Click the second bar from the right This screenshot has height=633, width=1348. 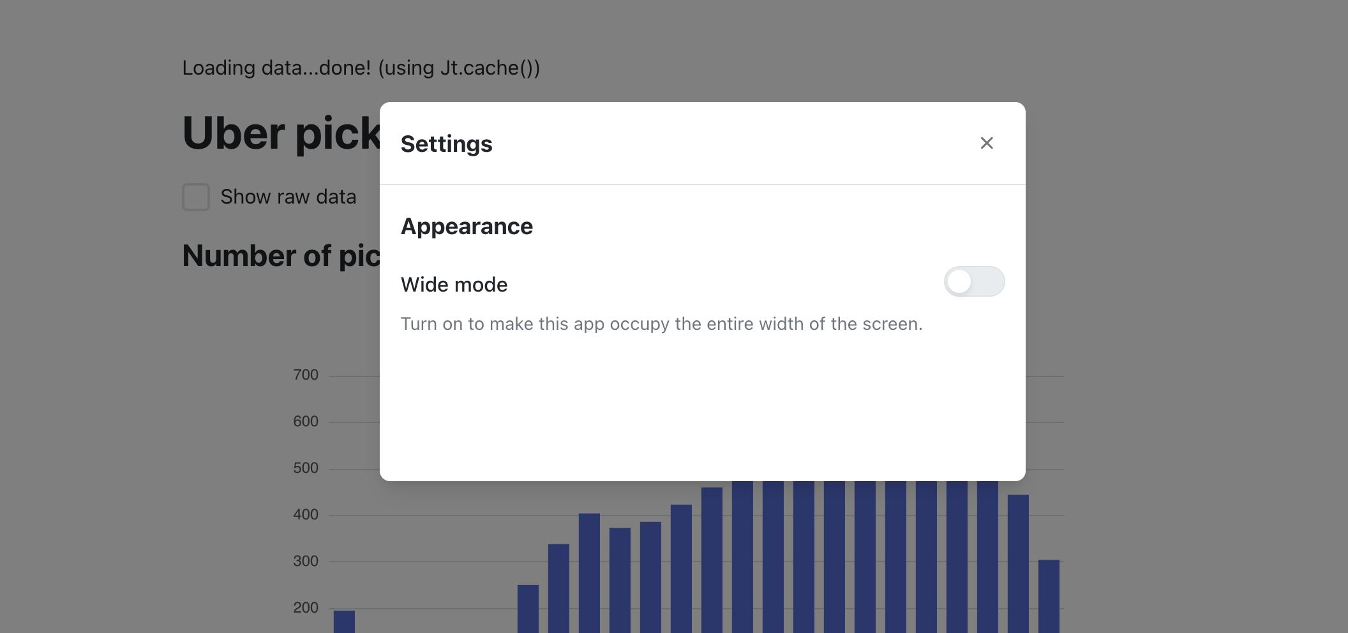click(x=1018, y=563)
